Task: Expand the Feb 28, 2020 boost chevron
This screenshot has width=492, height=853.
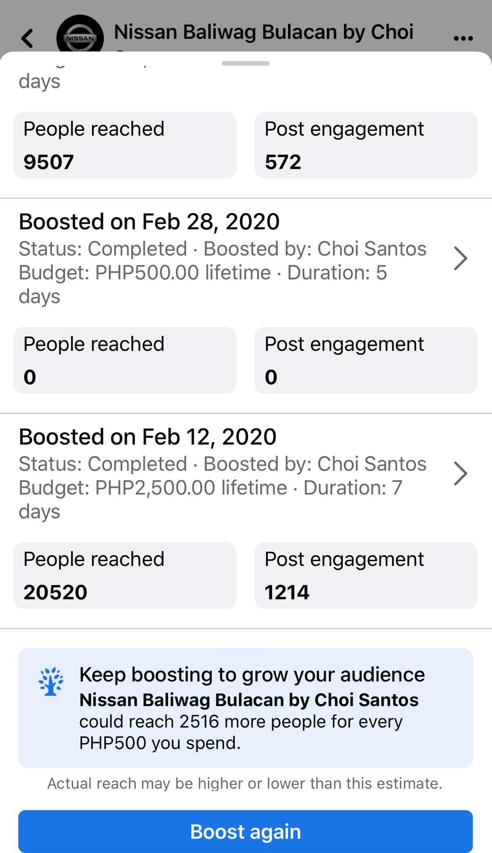Action: point(460,259)
